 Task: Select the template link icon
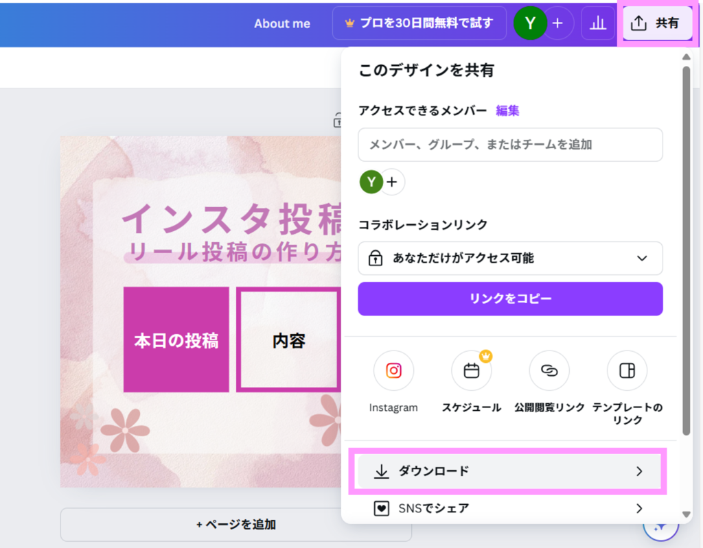(x=627, y=371)
